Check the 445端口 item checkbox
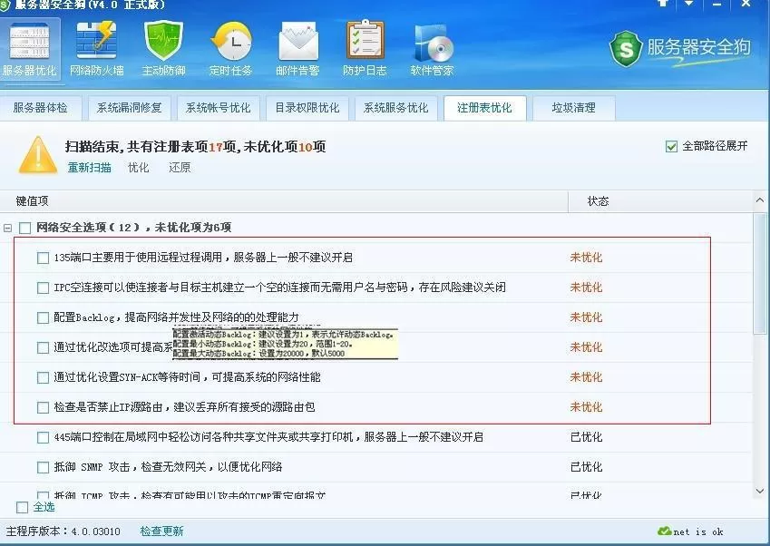Image resolution: width=770 pixels, height=546 pixels. coord(44,437)
